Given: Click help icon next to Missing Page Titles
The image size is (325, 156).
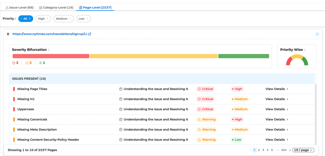Looking at the screenshot, I should click(121, 89).
